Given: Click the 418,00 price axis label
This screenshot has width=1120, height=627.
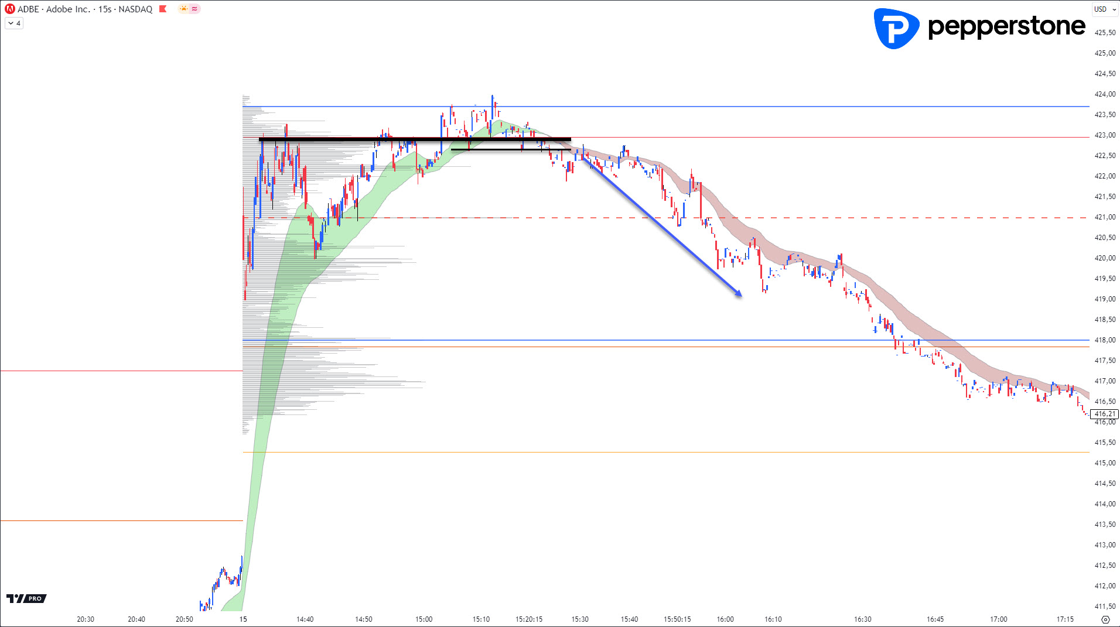Looking at the screenshot, I should click(1105, 340).
